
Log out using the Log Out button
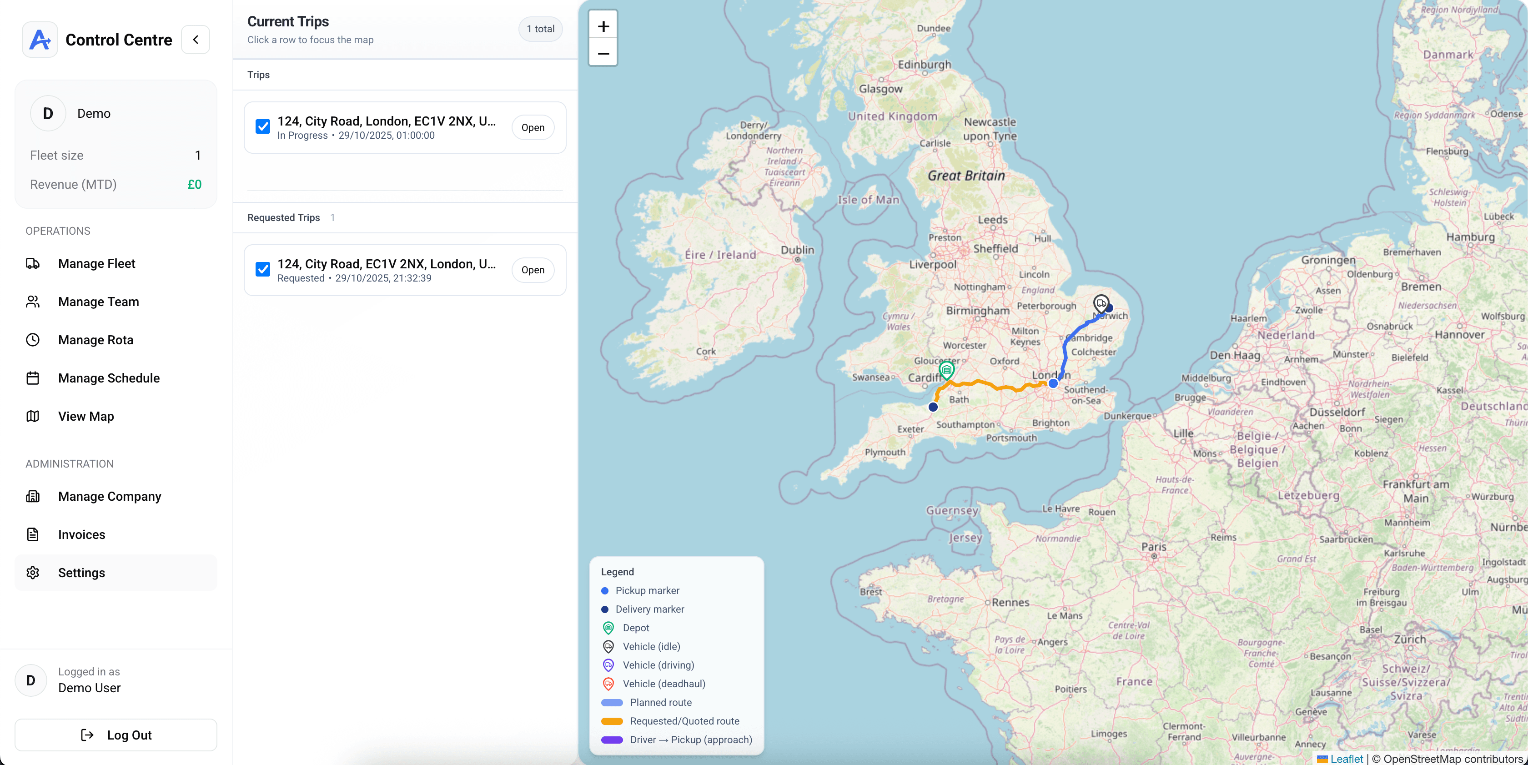click(116, 735)
